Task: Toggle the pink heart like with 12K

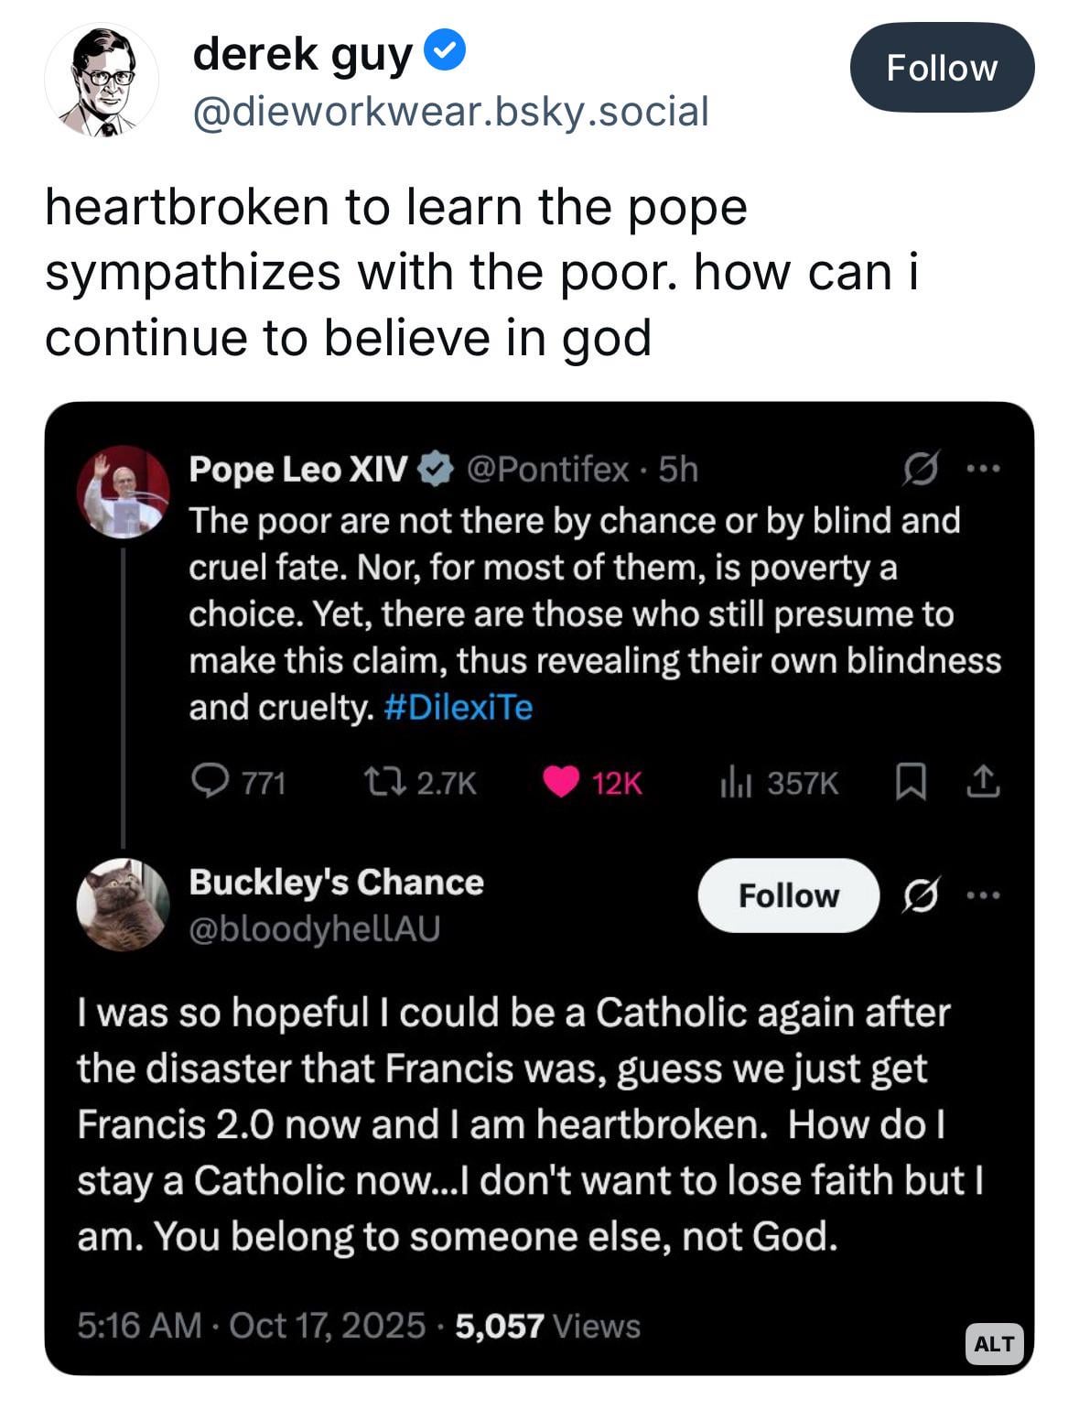Action: point(560,782)
